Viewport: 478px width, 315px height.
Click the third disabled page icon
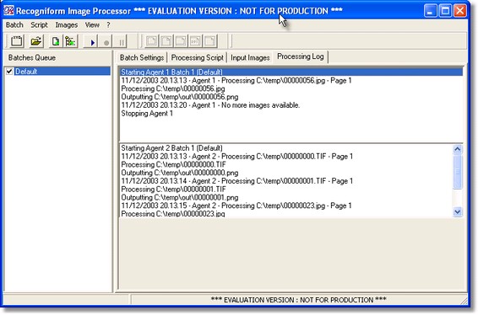(181, 41)
